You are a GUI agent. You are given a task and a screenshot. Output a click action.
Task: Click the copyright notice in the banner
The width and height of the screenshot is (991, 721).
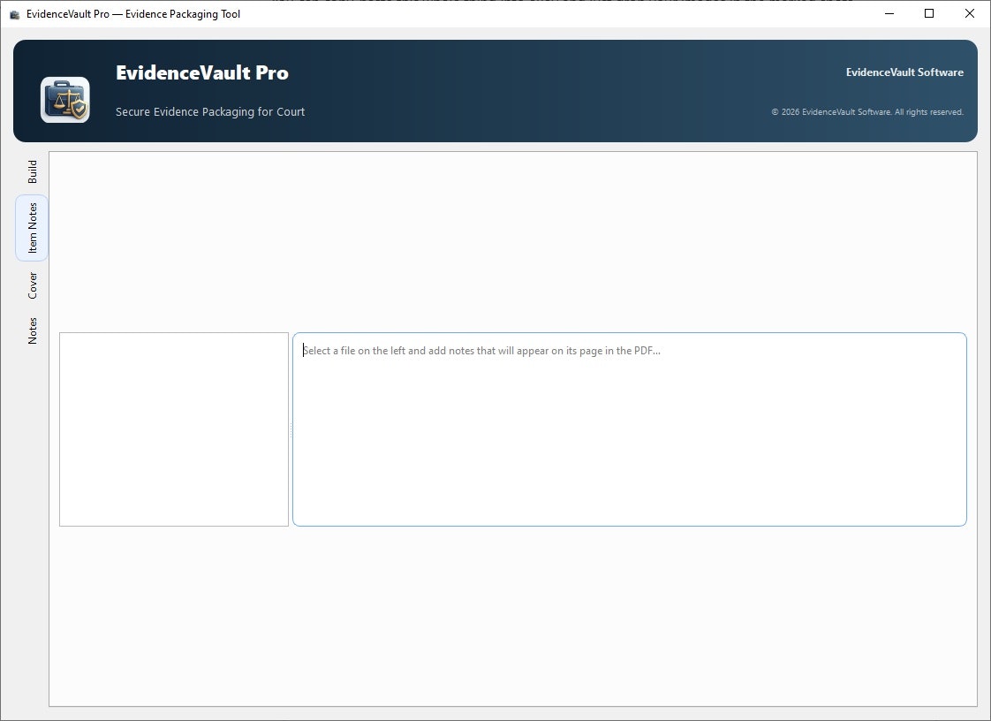[867, 111]
